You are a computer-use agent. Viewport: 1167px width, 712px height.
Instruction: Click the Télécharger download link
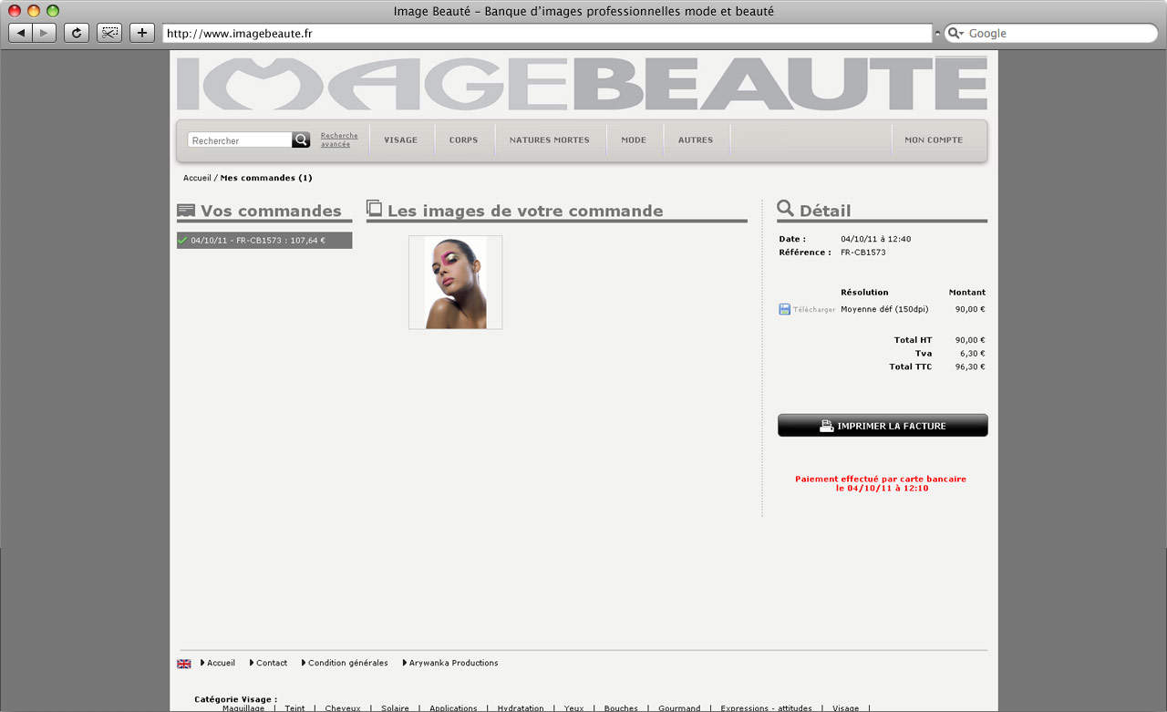pos(814,310)
